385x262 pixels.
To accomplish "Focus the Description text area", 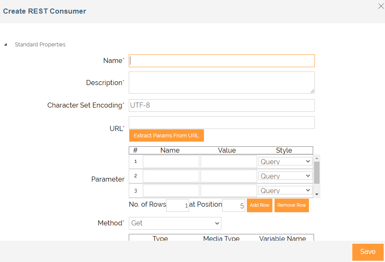I will click(222, 83).
